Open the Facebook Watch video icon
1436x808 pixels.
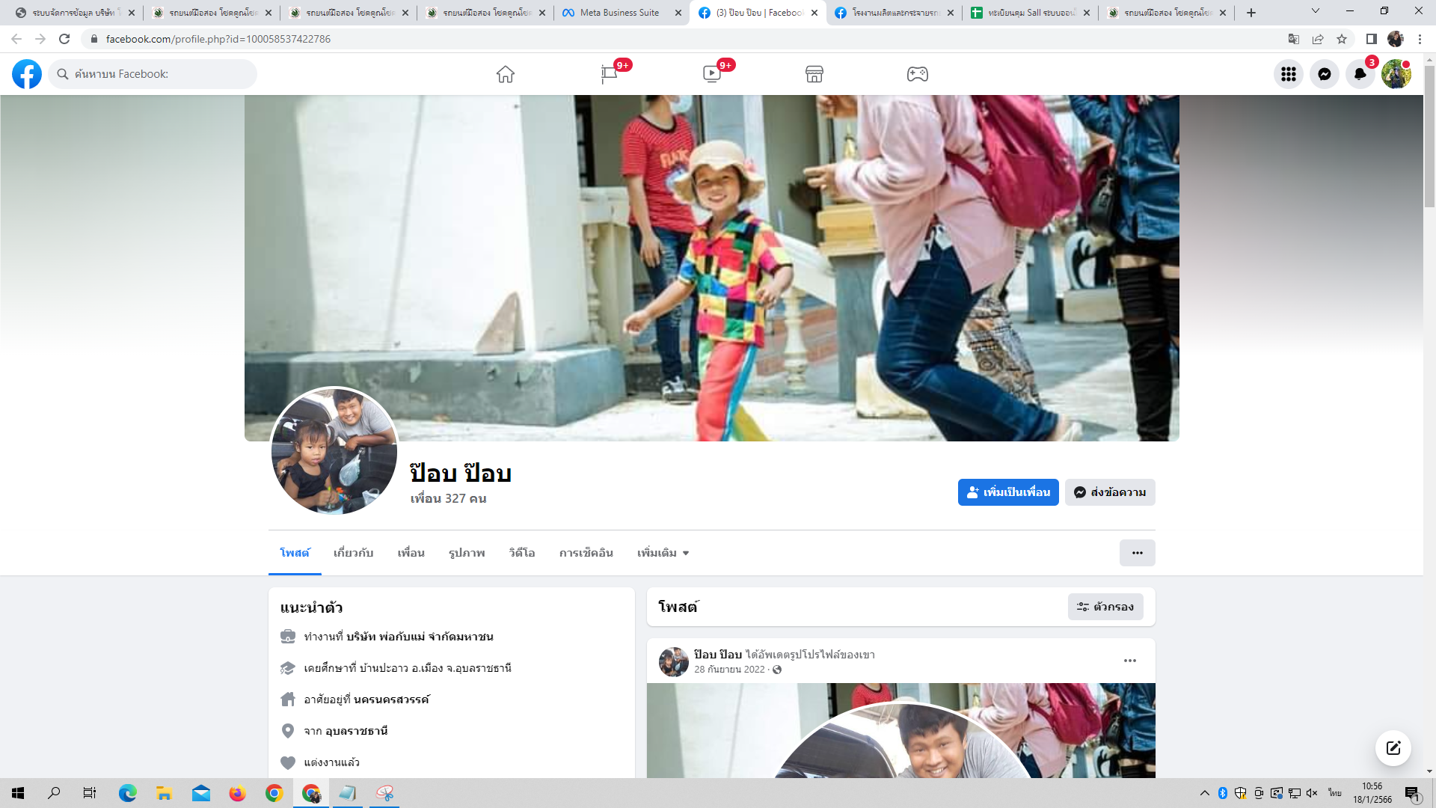(x=712, y=74)
